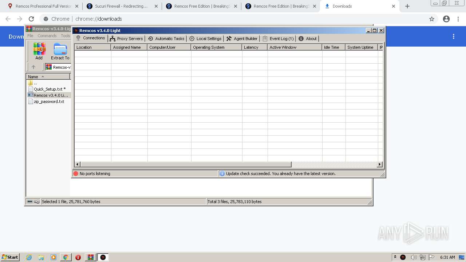Open the Connections tab in Remcos
This screenshot has height=262, width=466.
click(90, 38)
